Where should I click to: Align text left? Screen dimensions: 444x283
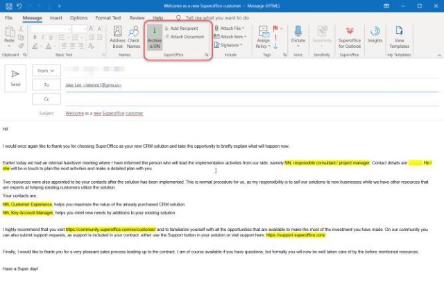[65, 46]
